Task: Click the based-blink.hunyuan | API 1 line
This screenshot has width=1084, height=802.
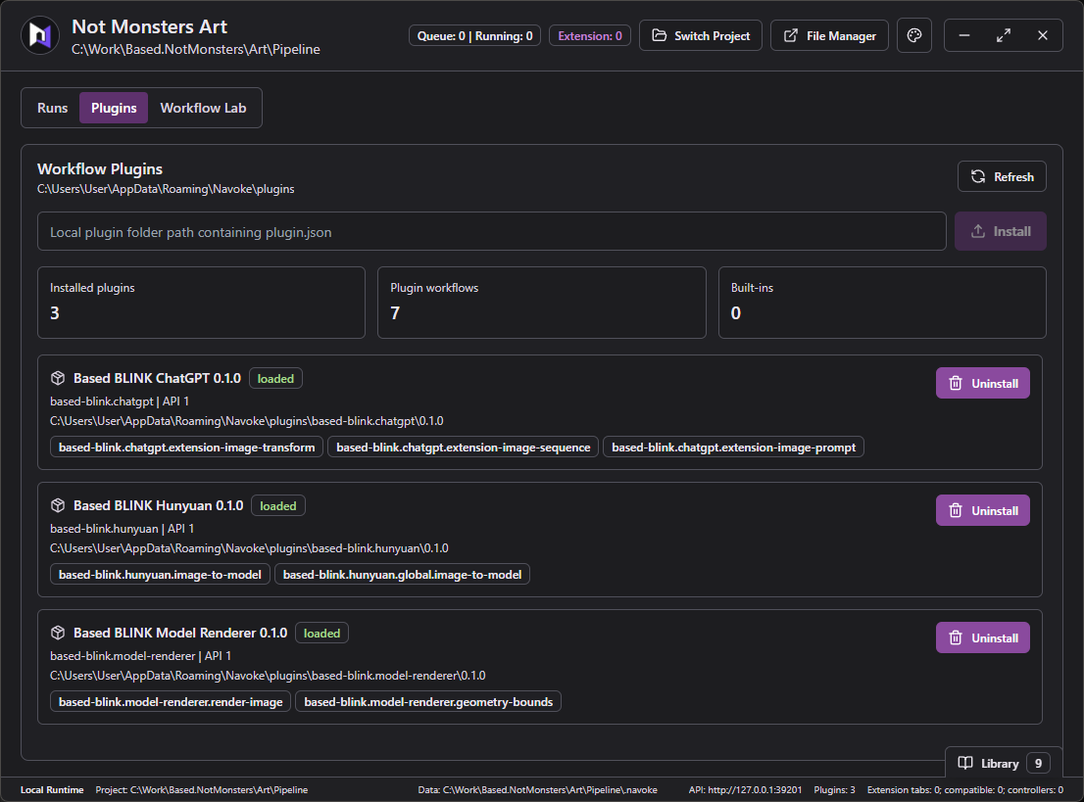Action: pyautogui.click(x=122, y=529)
